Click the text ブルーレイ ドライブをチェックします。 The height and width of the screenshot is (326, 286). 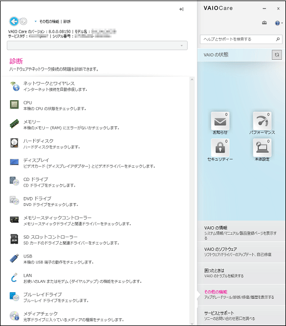56,301
